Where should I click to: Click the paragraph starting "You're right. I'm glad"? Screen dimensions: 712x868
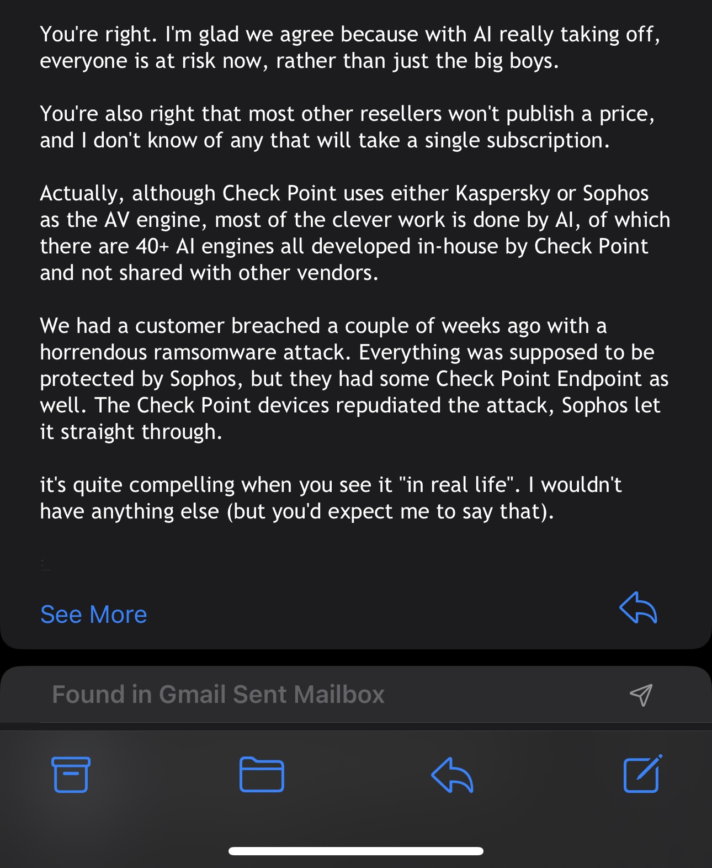point(350,47)
